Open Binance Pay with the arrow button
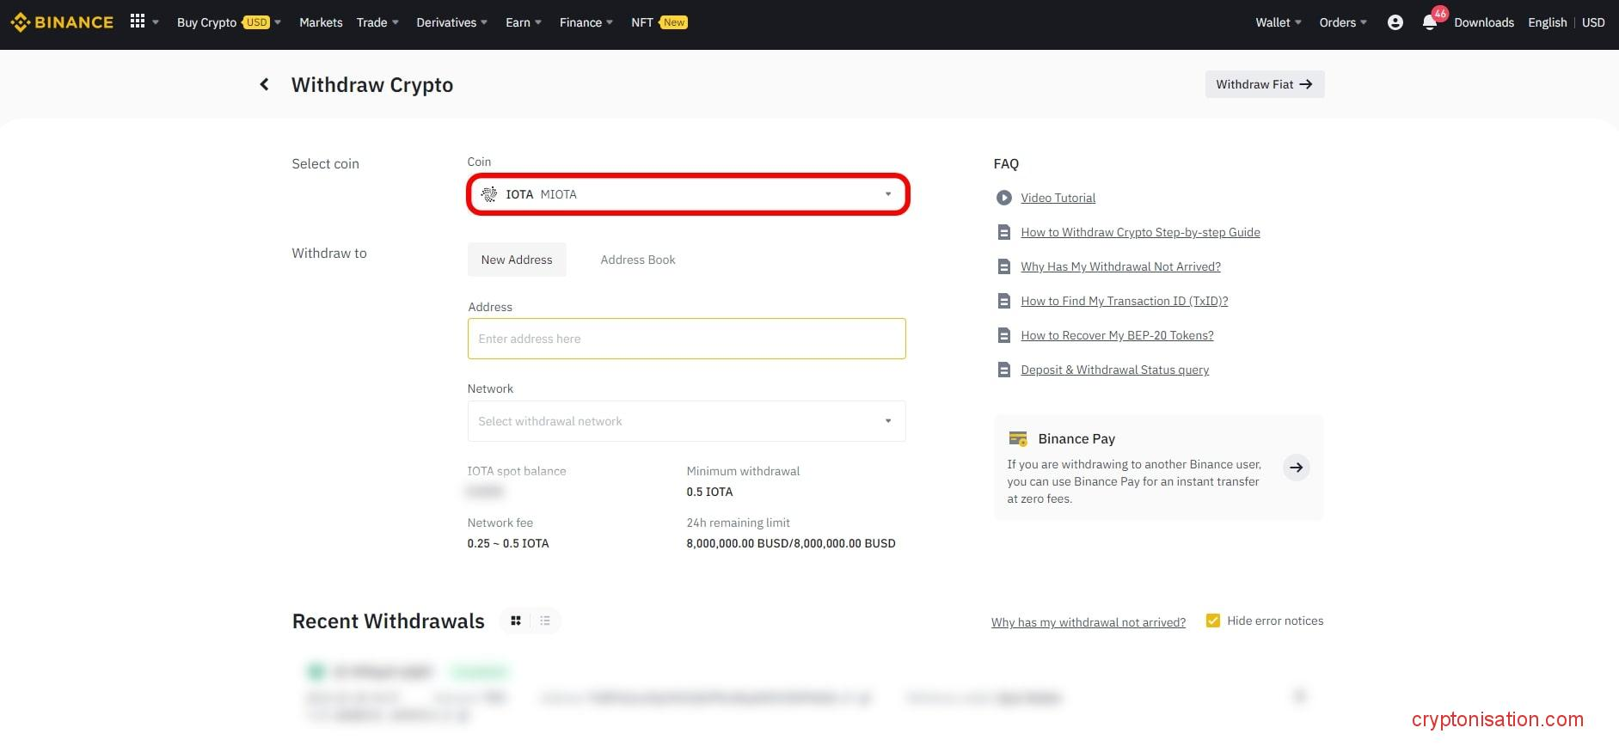Viewport: 1619px width, 746px height. pos(1296,468)
